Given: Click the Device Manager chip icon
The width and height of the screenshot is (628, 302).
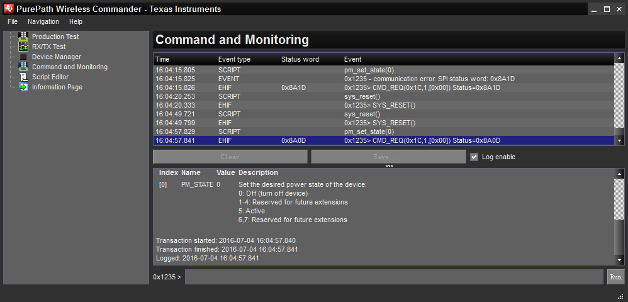Looking at the screenshot, I should pyautogui.click(x=23, y=57).
